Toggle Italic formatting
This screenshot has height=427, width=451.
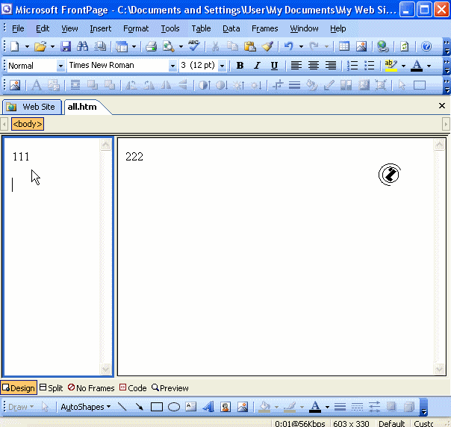257,66
